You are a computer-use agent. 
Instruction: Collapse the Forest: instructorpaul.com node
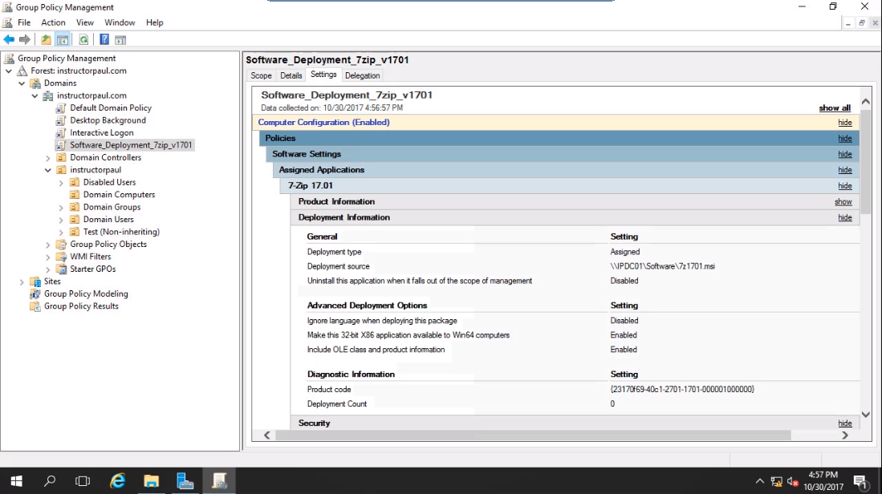[x=9, y=71]
